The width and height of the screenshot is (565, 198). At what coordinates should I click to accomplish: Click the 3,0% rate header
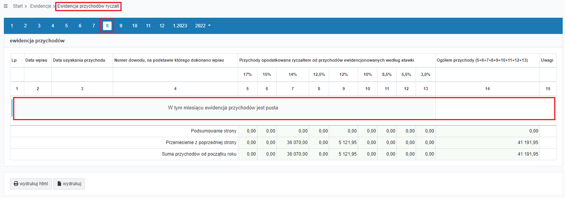(x=425, y=75)
